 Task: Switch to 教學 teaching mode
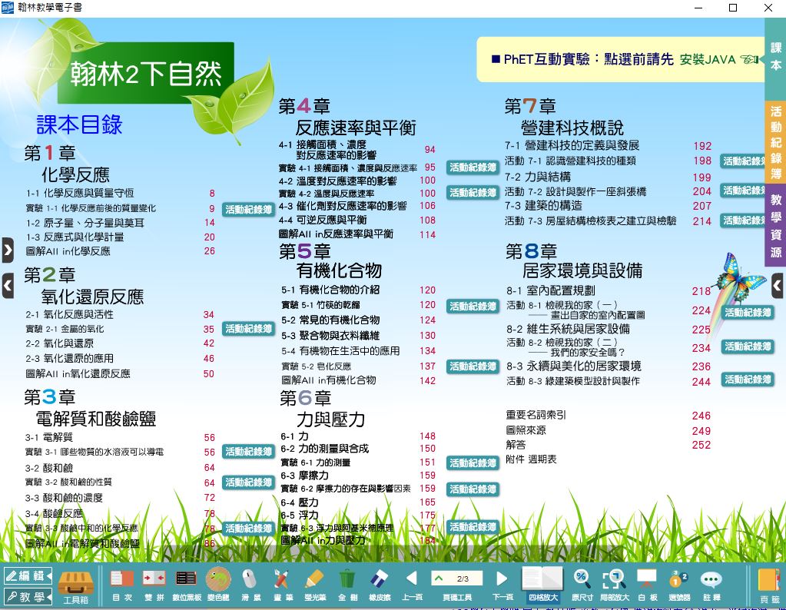coord(27,596)
